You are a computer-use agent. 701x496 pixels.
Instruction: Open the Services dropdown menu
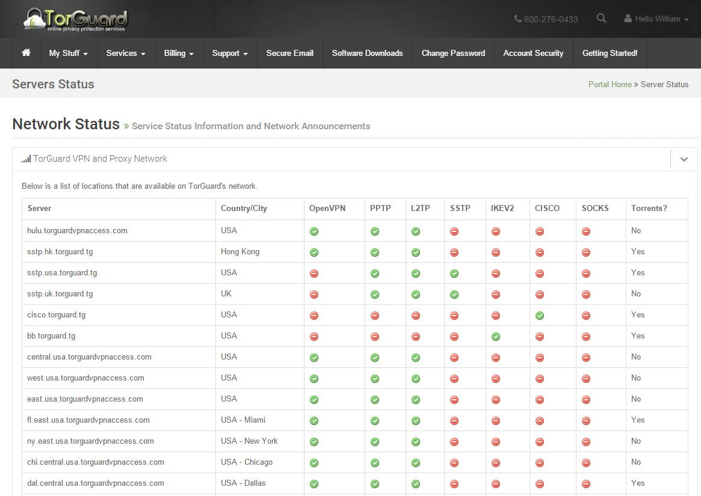[x=126, y=53]
